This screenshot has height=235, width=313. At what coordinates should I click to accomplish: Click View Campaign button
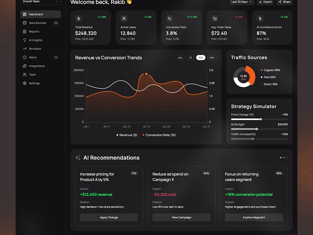(x=182, y=217)
